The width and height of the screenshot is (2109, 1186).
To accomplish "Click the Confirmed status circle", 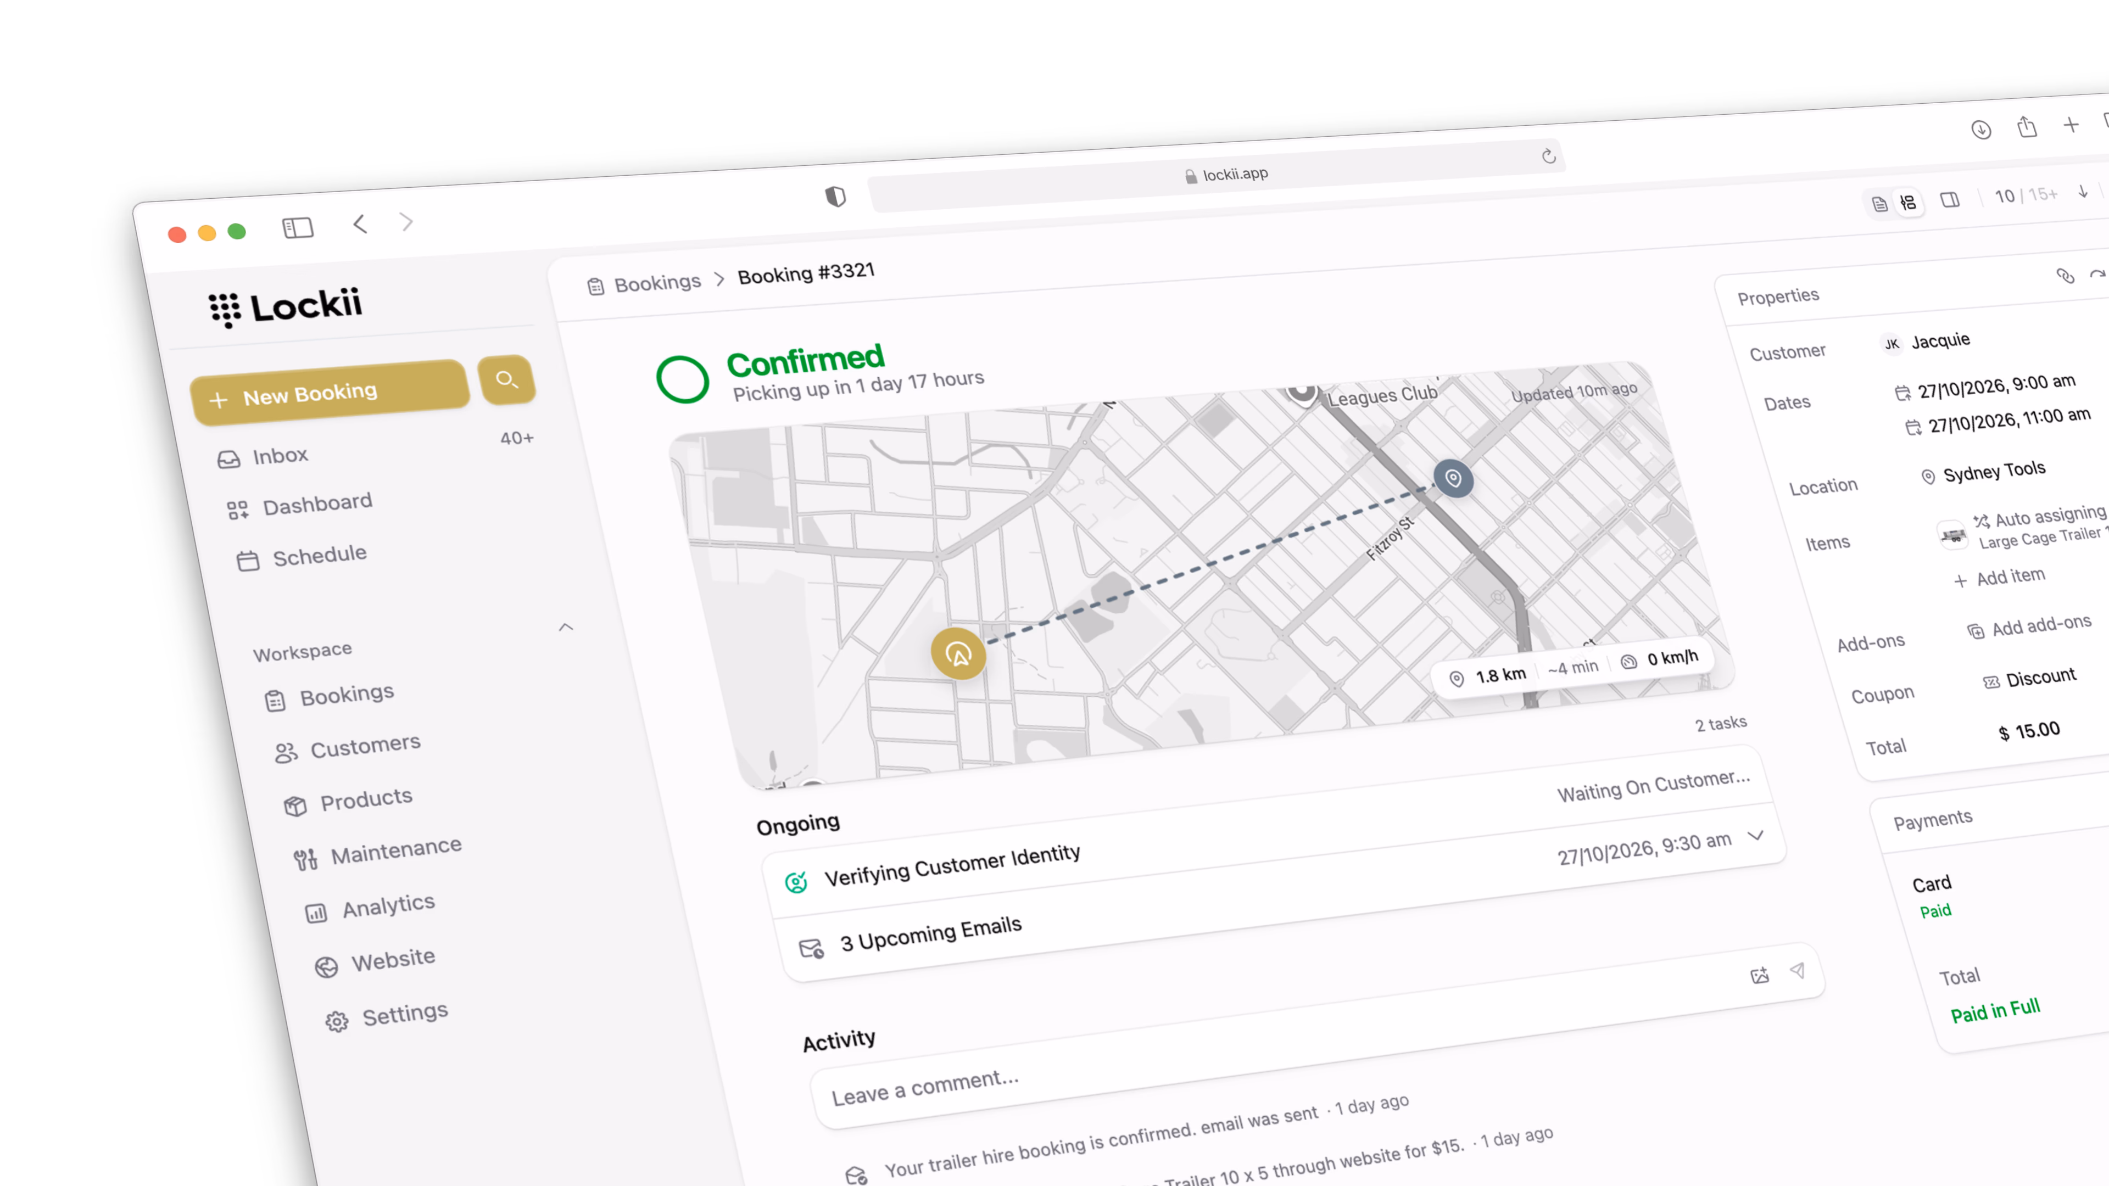I will (x=683, y=379).
